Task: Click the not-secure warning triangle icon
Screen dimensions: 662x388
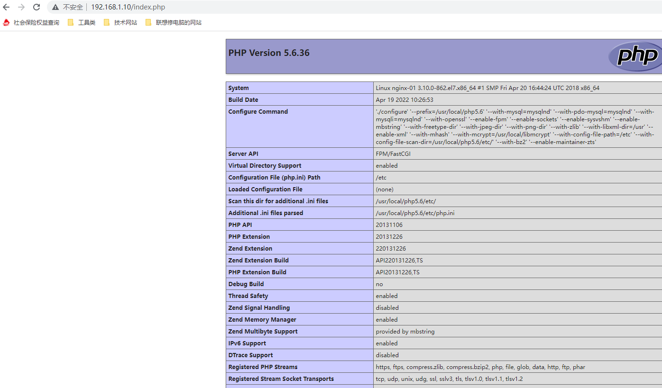Action: [55, 7]
